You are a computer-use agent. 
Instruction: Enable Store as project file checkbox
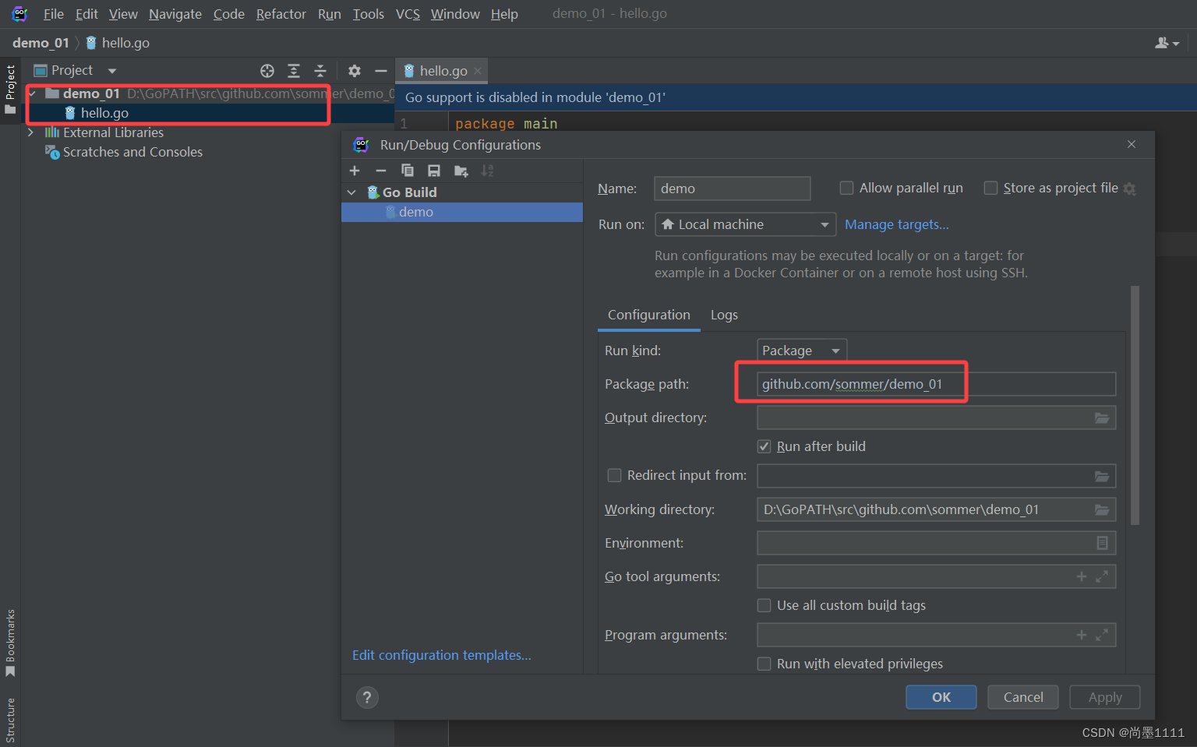pos(990,188)
